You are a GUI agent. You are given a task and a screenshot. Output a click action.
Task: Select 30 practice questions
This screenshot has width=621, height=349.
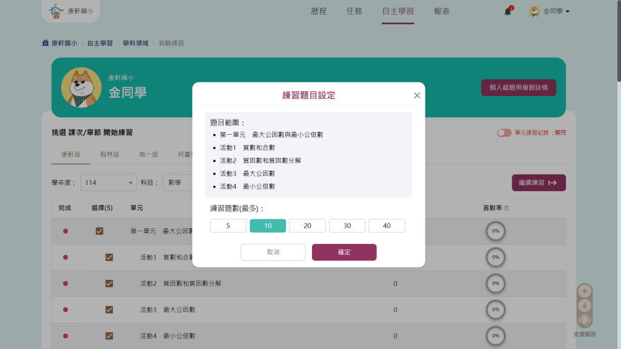347,226
